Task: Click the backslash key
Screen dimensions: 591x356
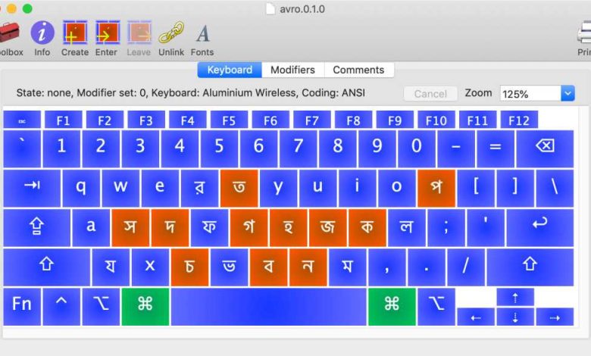Action: point(555,188)
